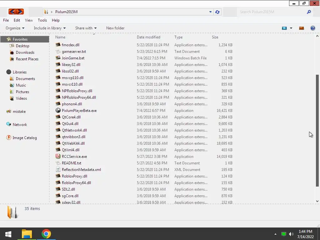The height and width of the screenshot is (240, 320).
Task: Open the Organize dropdown
Action: (15, 28)
